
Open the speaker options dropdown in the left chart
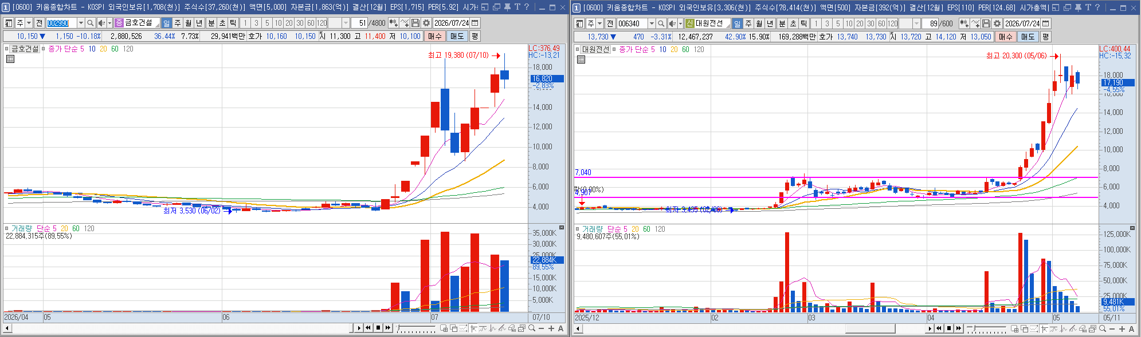click(109, 23)
